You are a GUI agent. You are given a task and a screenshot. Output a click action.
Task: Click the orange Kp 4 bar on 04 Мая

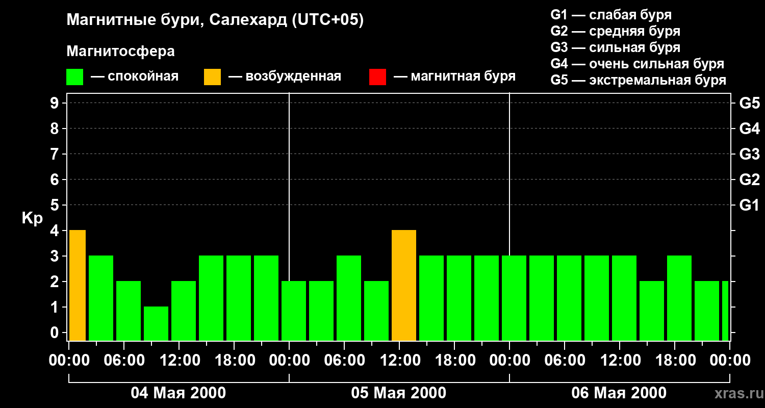[x=78, y=286]
